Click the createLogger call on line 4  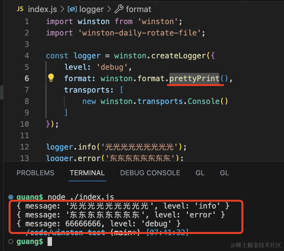point(179,56)
